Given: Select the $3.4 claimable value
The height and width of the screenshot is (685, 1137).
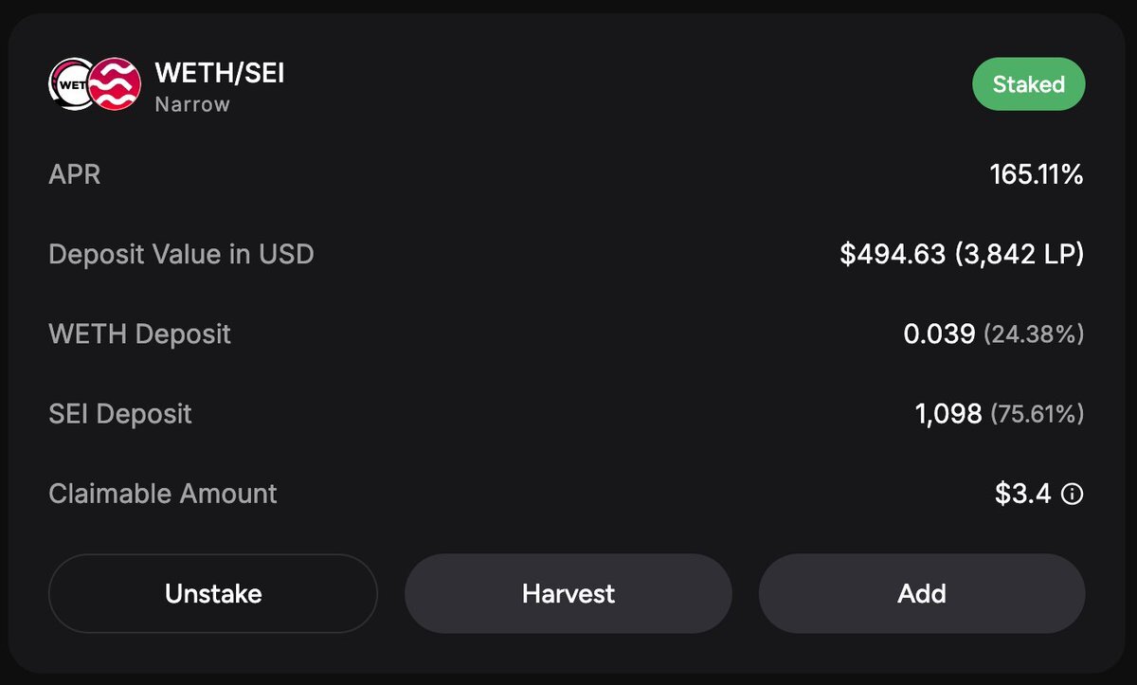Looking at the screenshot, I should [1023, 494].
